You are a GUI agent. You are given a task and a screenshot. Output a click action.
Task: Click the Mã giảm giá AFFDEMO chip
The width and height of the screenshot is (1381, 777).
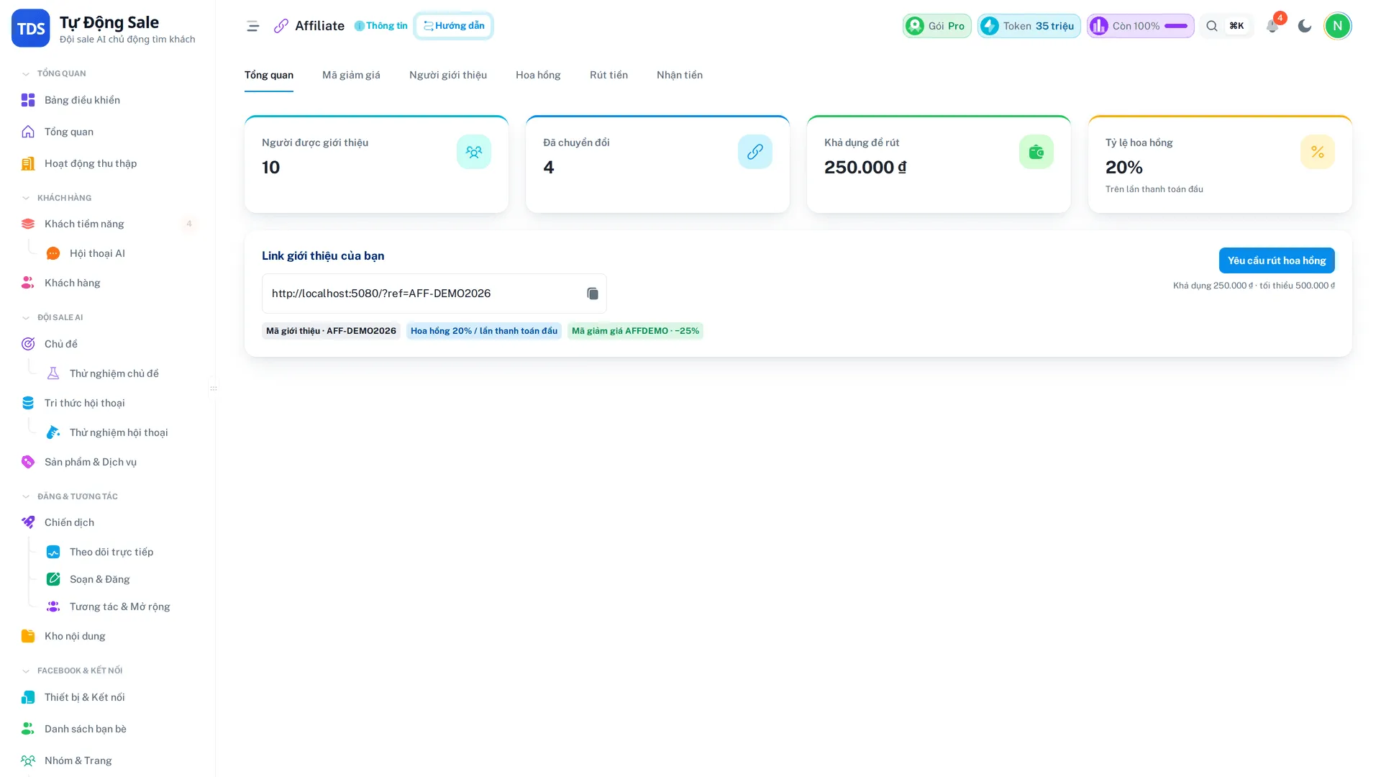pyautogui.click(x=635, y=331)
